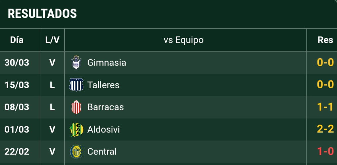Click the Talleres striped shield crest
Image resolution: width=337 pixels, height=165 pixels.
pyautogui.click(x=76, y=85)
